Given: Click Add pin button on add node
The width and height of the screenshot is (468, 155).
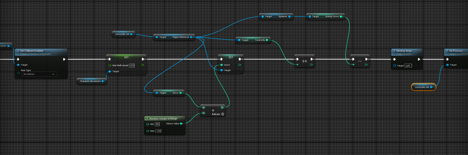Looking at the screenshot, I should (218, 114).
